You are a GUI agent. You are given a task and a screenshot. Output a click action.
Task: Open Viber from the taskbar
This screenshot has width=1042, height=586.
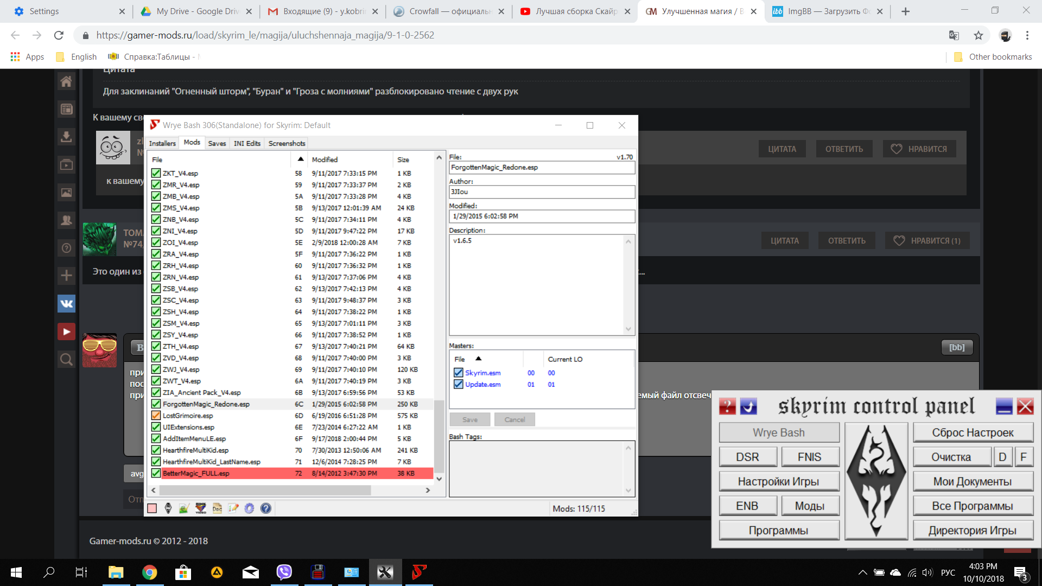(x=284, y=572)
